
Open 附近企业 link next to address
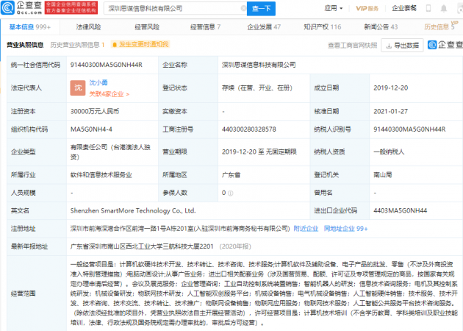click(x=306, y=229)
